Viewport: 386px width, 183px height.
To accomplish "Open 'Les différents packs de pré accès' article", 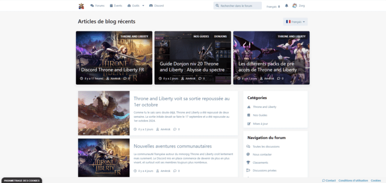I will [267, 67].
